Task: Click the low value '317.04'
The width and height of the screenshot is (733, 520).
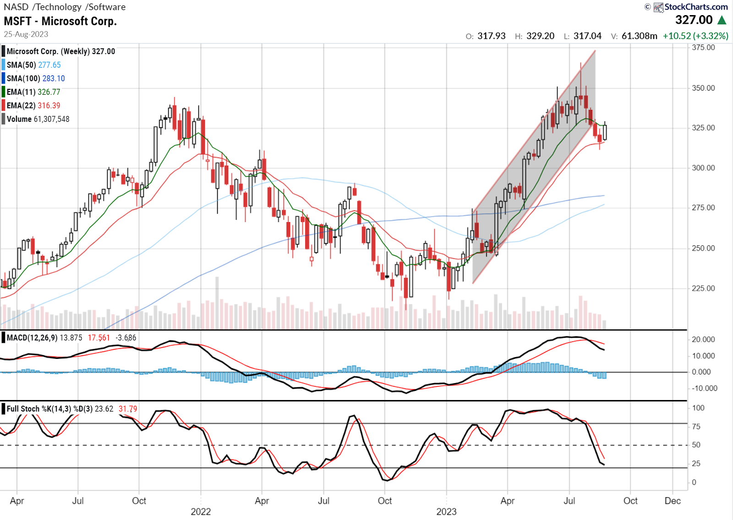Action: pos(587,36)
